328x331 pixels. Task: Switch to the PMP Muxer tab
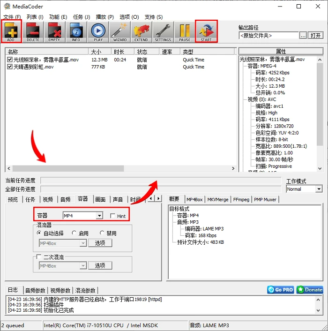coord(265,199)
